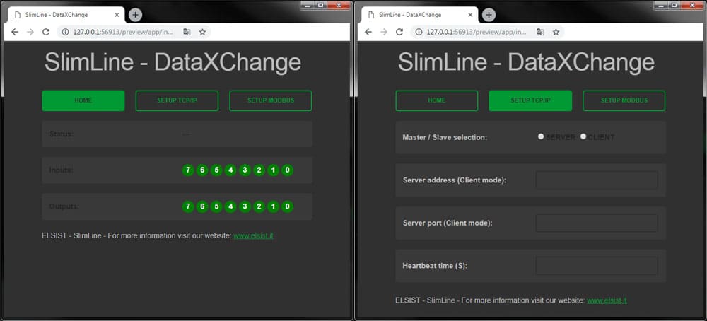Open new tab in right browser window
This screenshot has height=321, width=707.
[489, 15]
